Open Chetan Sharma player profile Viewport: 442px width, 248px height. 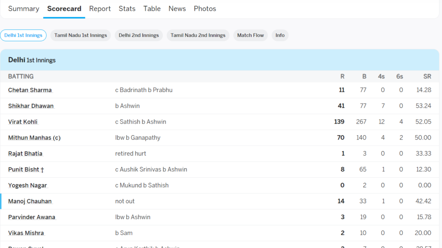pos(30,90)
